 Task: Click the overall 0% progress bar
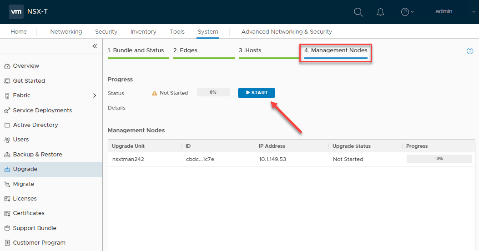[213, 92]
